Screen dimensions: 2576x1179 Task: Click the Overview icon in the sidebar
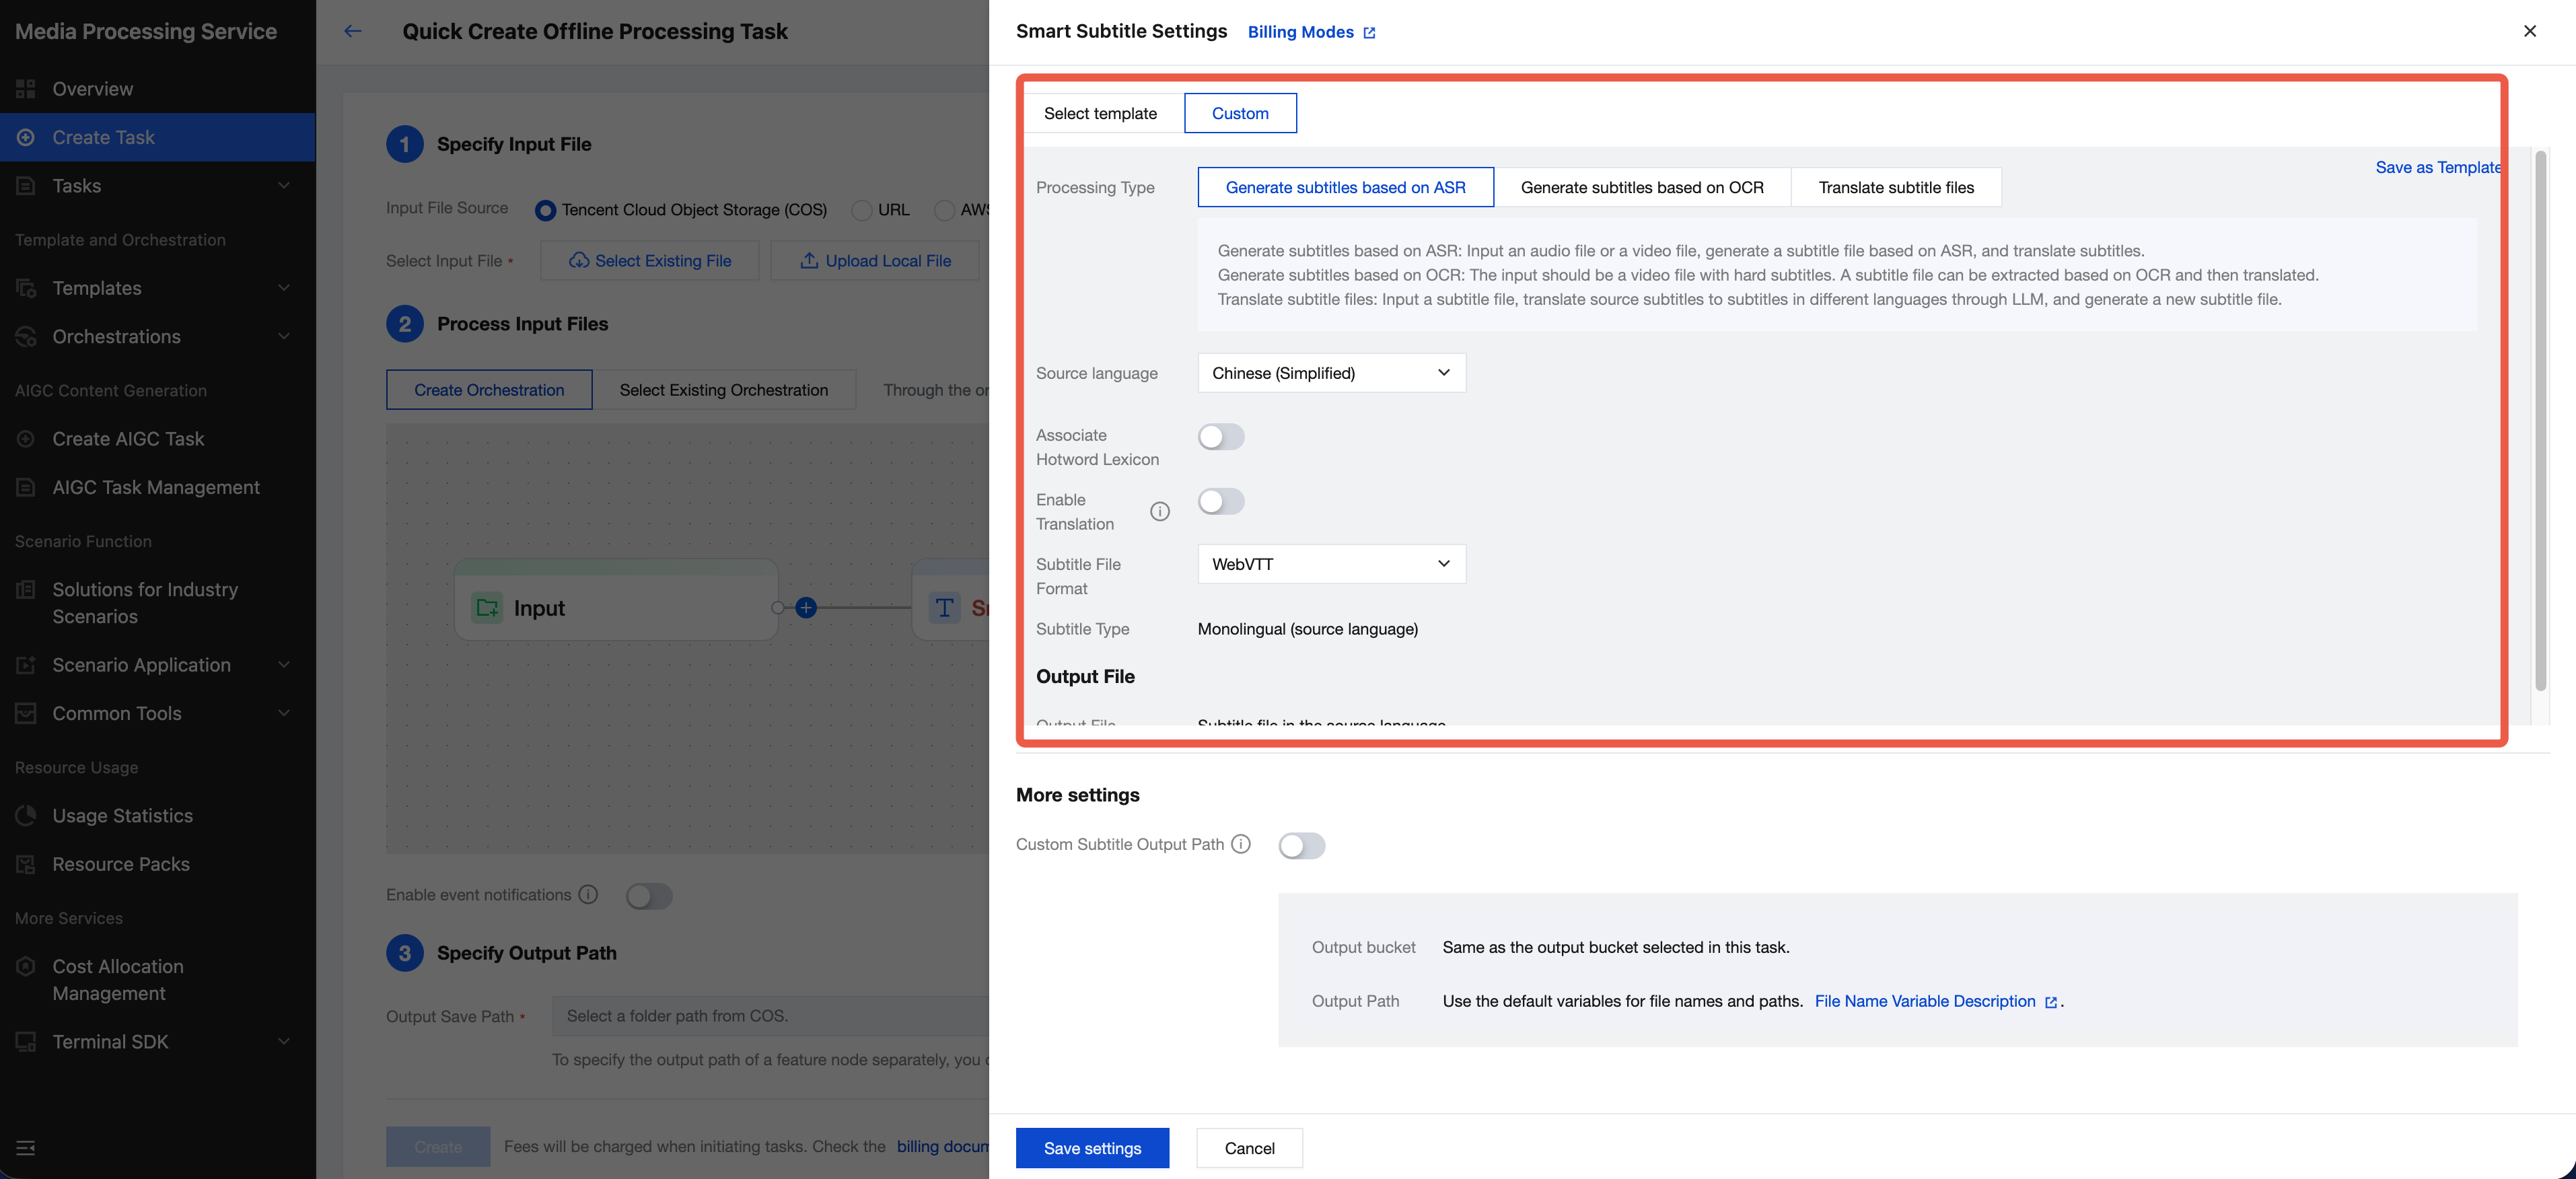click(26, 89)
